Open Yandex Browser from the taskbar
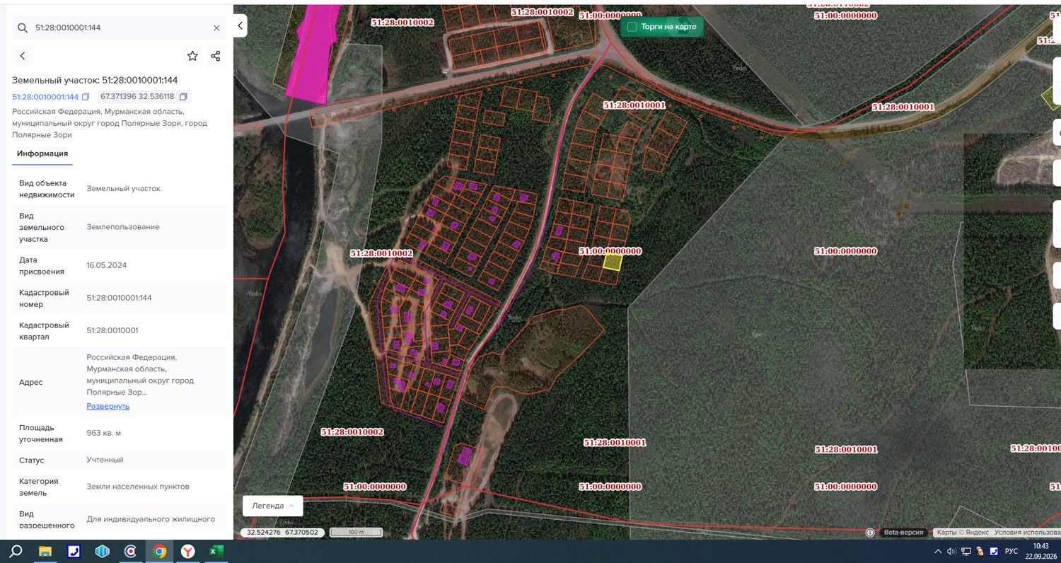This screenshot has height=563, width=1061. pos(187,551)
